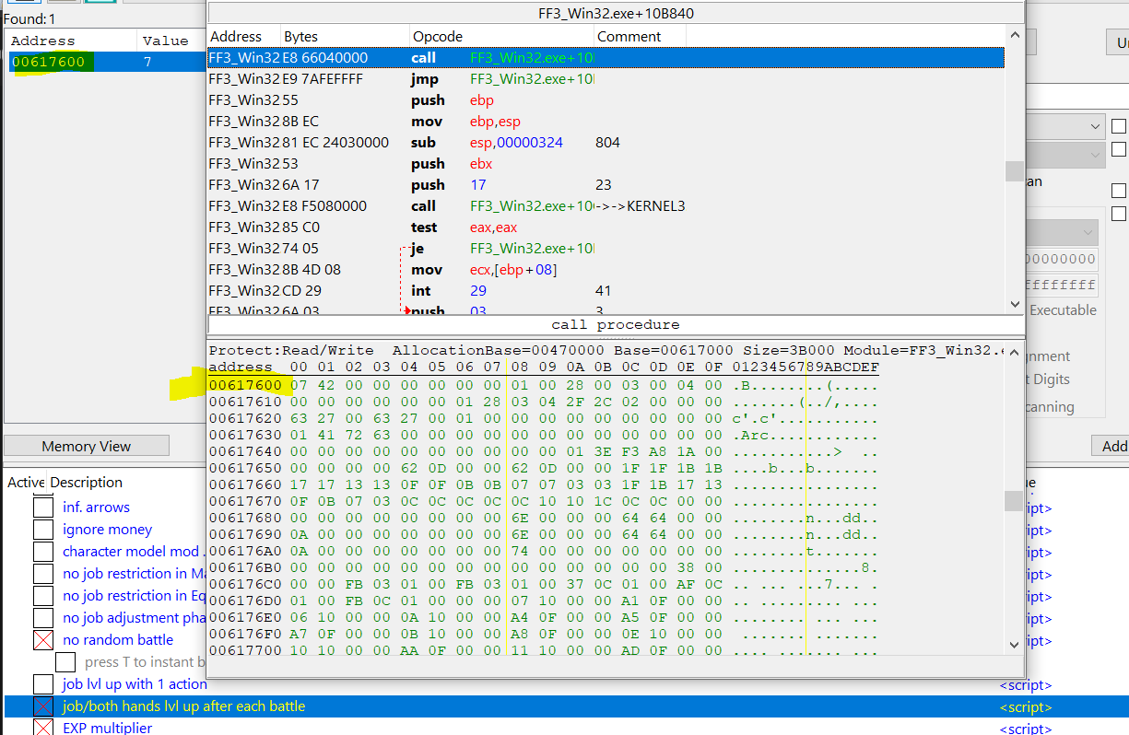The image size is (1129, 735).
Task: Click the disassembler scrollbar down arrow
Action: [1014, 305]
